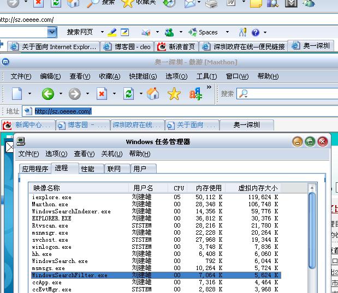Open Maxthon 工具(T) menu
This screenshot has width=338, height=293.
tap(206, 76)
